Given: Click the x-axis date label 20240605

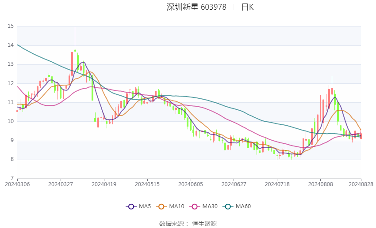Looking at the screenshot, I should 191,184.
